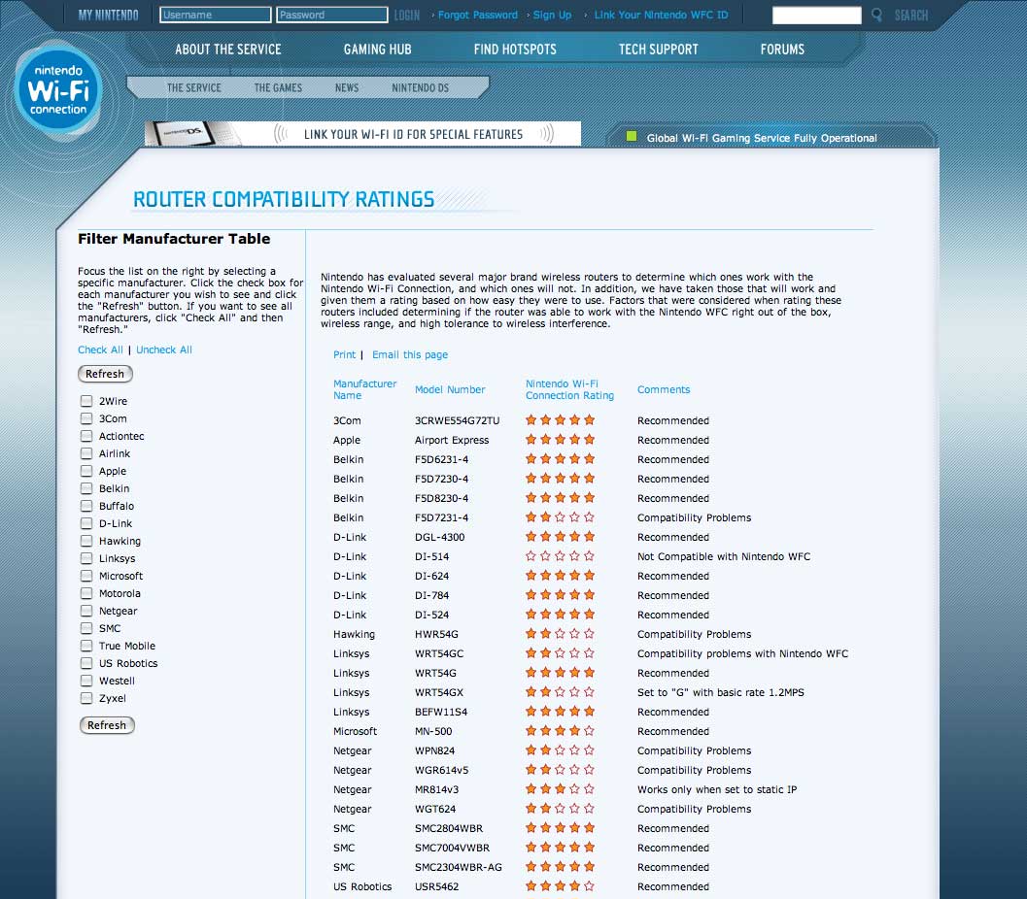Open the News sub-tab
The height and width of the screenshot is (899, 1027).
[x=347, y=87]
